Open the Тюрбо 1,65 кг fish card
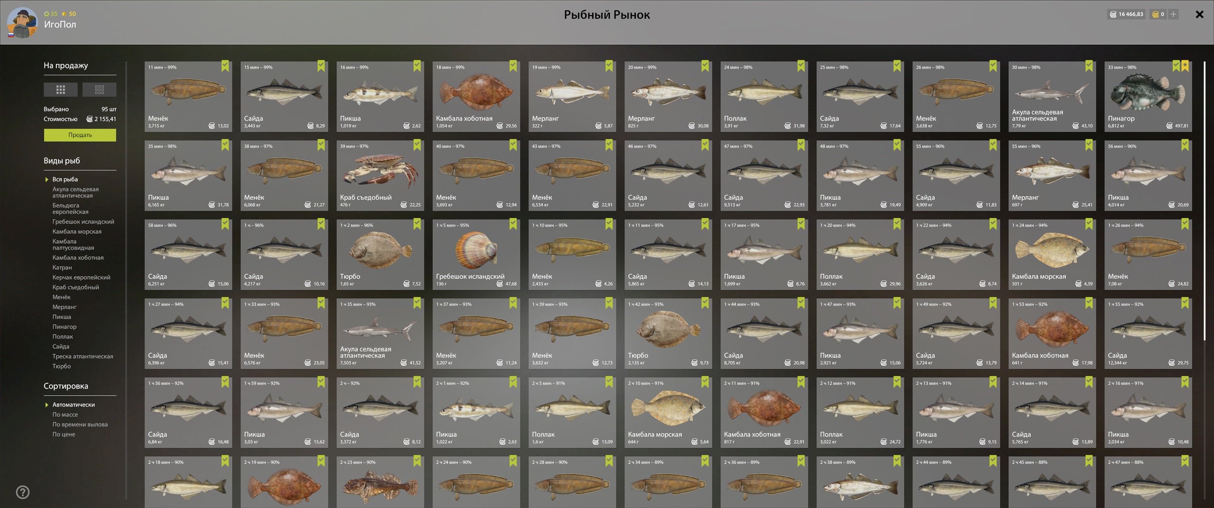The image size is (1214, 508). coord(380,254)
